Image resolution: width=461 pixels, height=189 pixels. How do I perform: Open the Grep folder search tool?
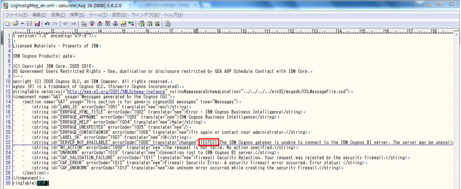tap(123, 23)
